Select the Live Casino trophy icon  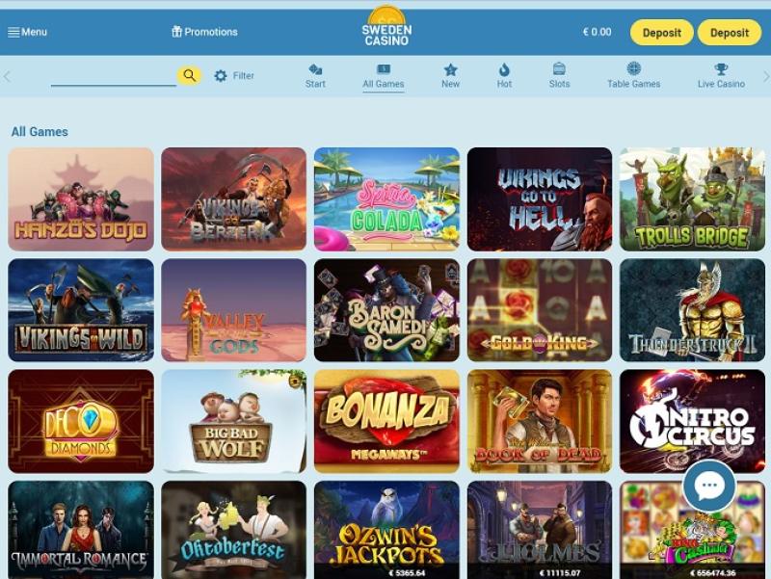[721, 68]
